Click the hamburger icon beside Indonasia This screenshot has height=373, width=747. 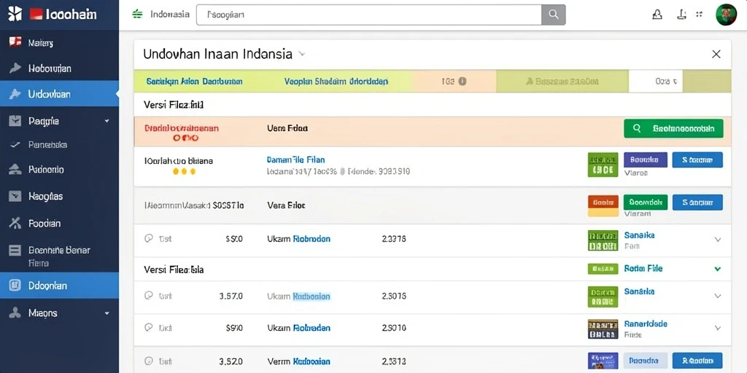coord(137,15)
